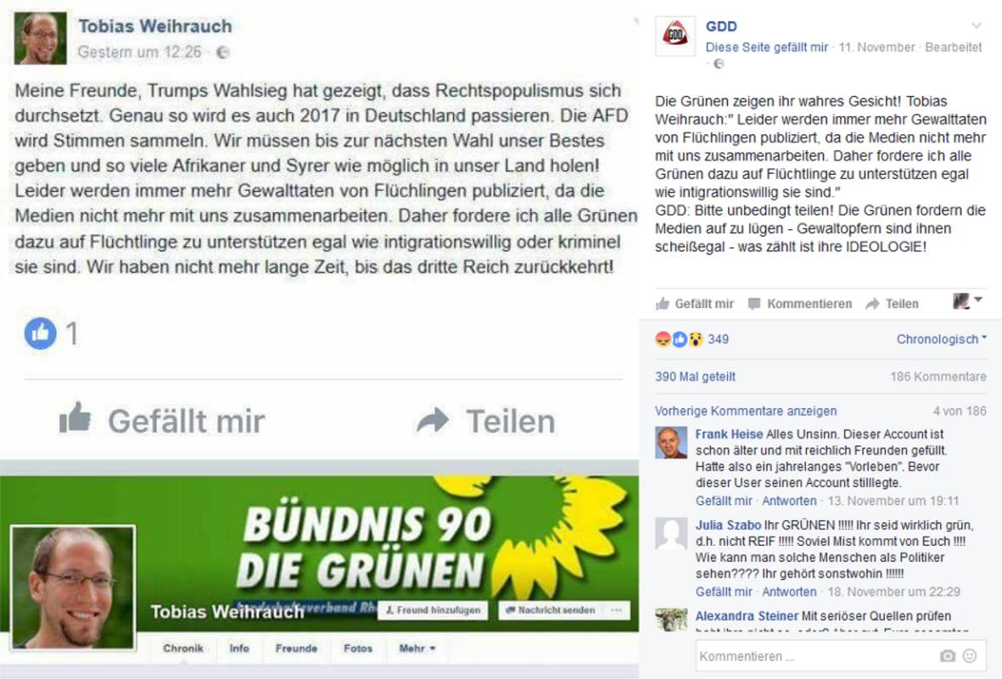Click the camera icon in comment box
This screenshot has height=679, width=1002.
click(947, 656)
